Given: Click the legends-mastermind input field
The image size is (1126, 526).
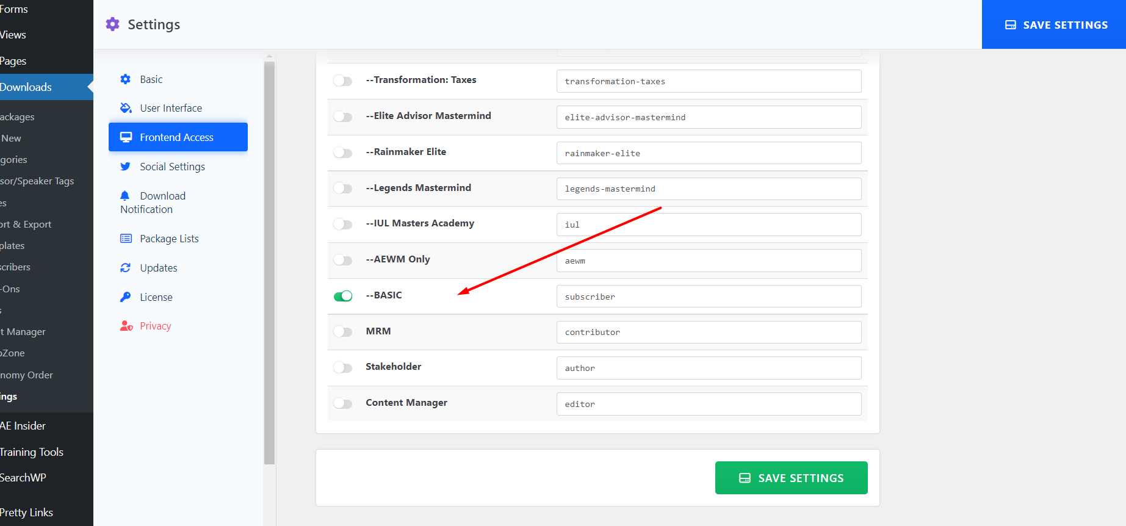Looking at the screenshot, I should (709, 189).
